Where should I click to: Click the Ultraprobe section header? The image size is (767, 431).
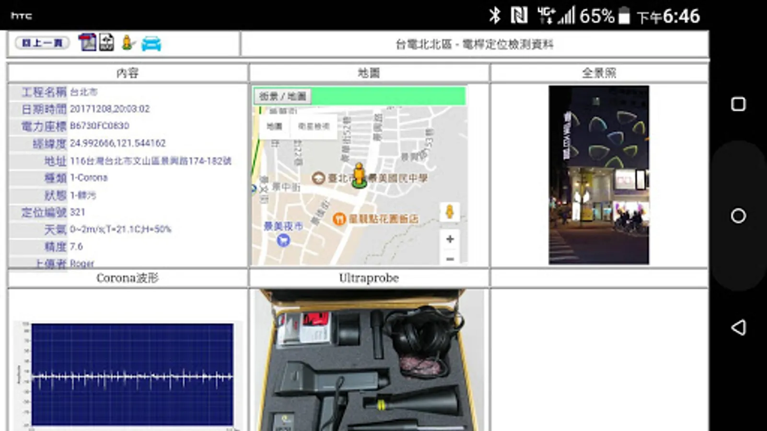[369, 278]
